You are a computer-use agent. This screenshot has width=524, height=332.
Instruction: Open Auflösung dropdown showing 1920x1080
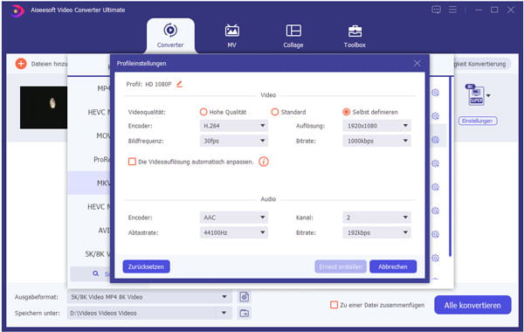click(376, 126)
